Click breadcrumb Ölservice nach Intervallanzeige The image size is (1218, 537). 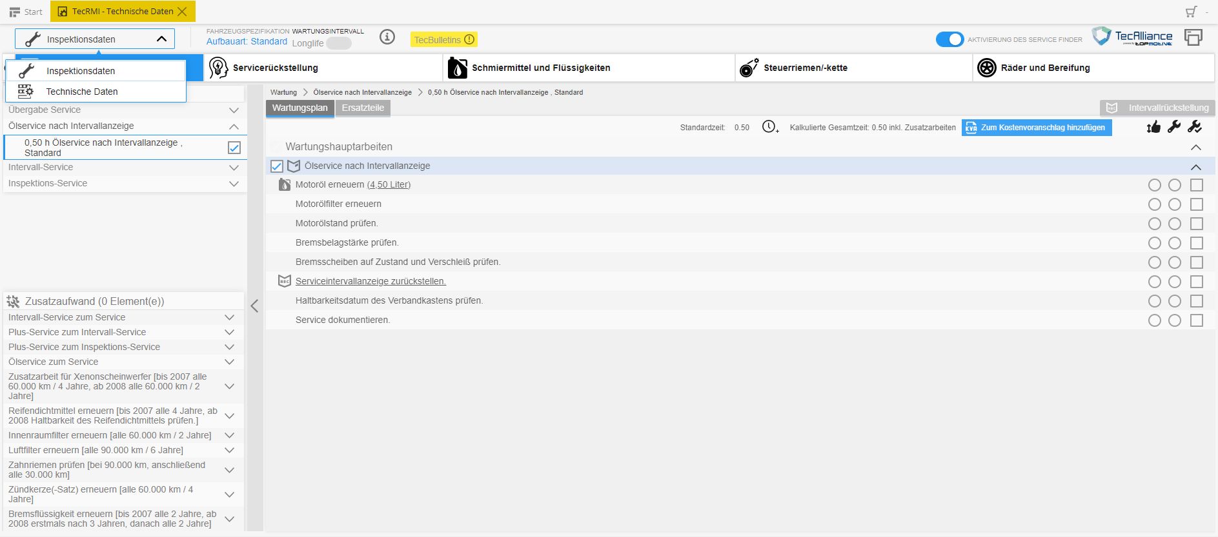point(362,92)
